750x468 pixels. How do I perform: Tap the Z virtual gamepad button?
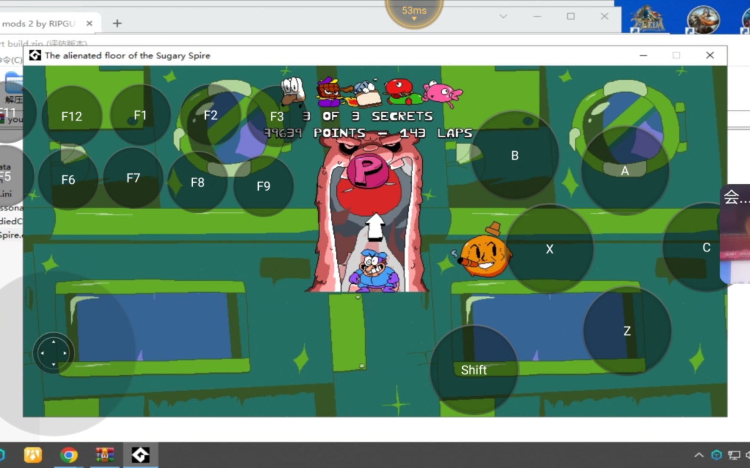(627, 331)
